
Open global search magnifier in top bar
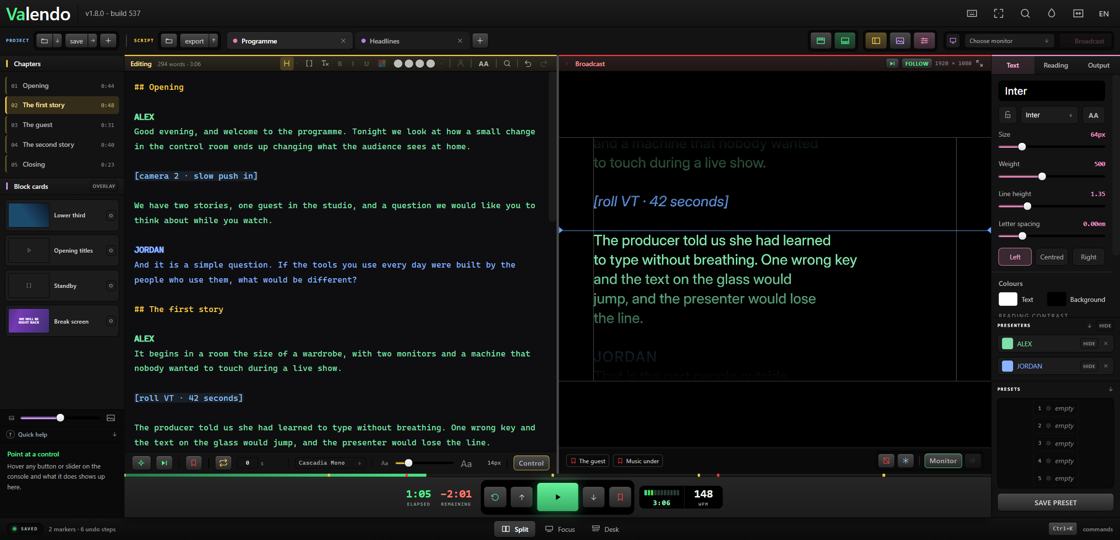1025,14
